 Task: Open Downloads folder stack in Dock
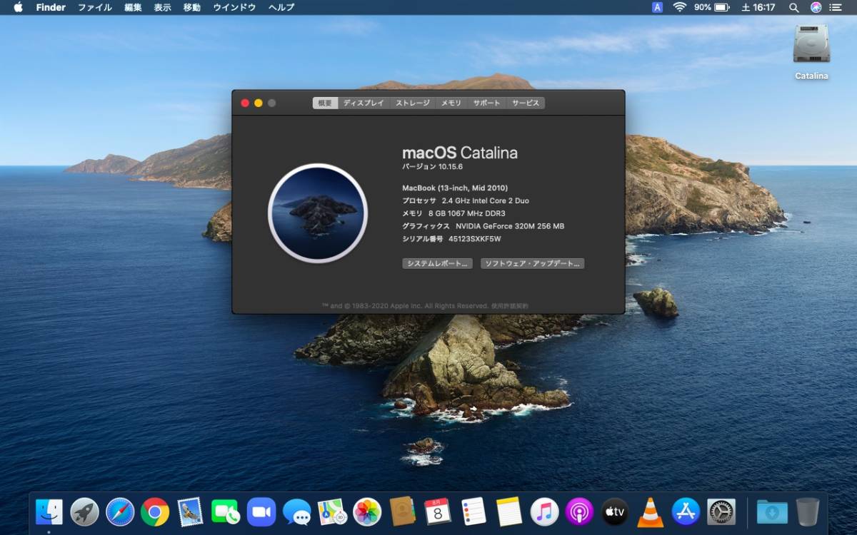coord(772,511)
